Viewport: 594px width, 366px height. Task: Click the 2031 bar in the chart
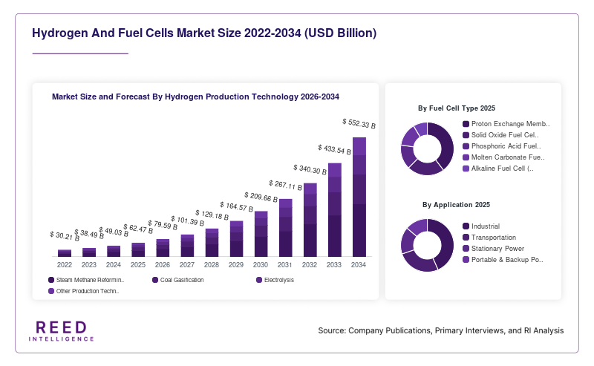click(286, 228)
